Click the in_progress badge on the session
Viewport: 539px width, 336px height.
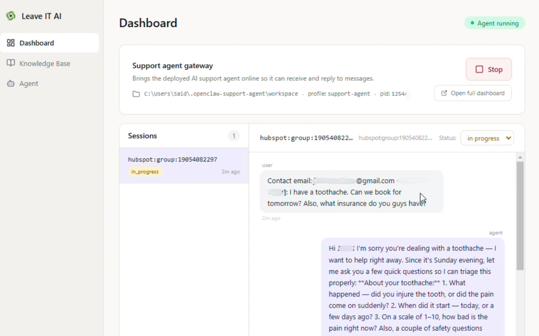pos(145,172)
